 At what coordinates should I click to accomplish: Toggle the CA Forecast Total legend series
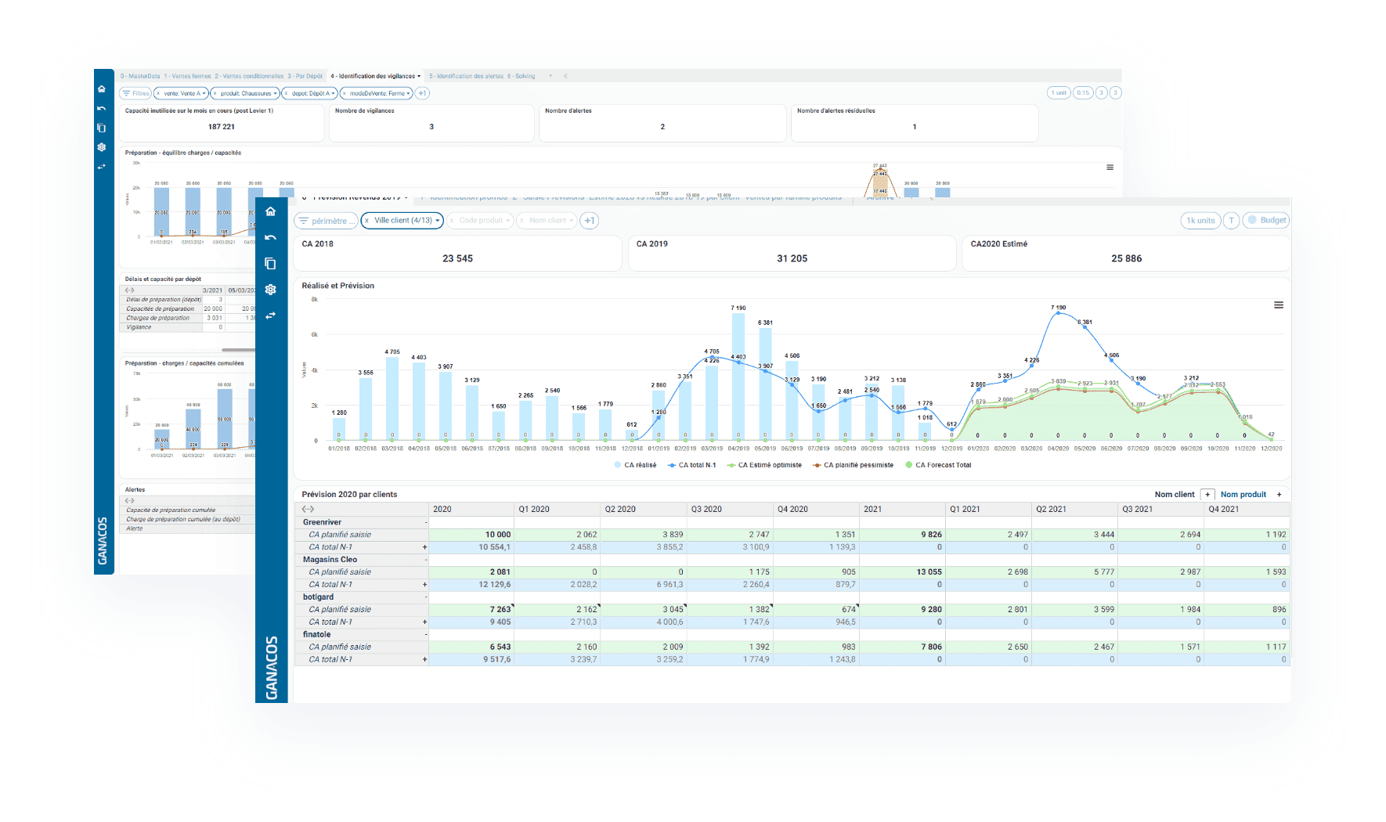coord(938,465)
